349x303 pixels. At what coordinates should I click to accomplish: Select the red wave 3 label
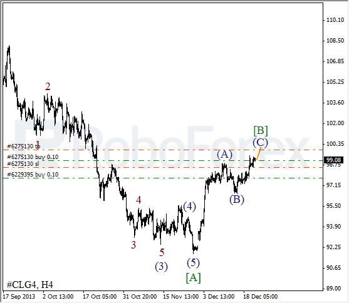point(133,245)
